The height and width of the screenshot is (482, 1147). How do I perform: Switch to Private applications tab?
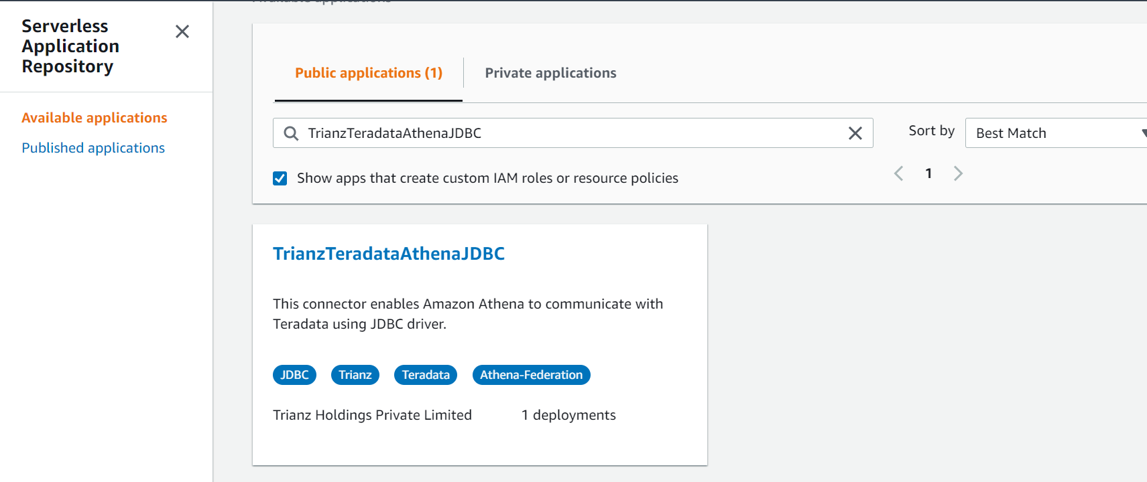click(x=550, y=73)
